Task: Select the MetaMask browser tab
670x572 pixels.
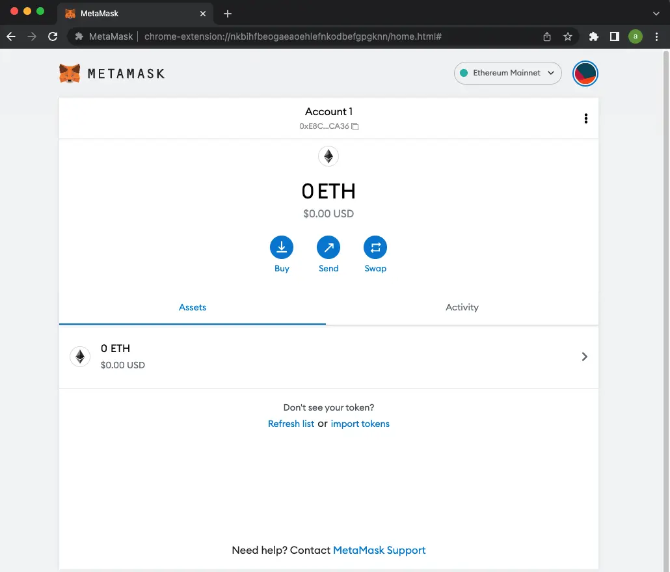Action: pos(135,14)
